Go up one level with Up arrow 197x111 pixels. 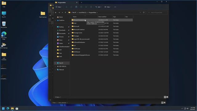[x=65, y=12]
